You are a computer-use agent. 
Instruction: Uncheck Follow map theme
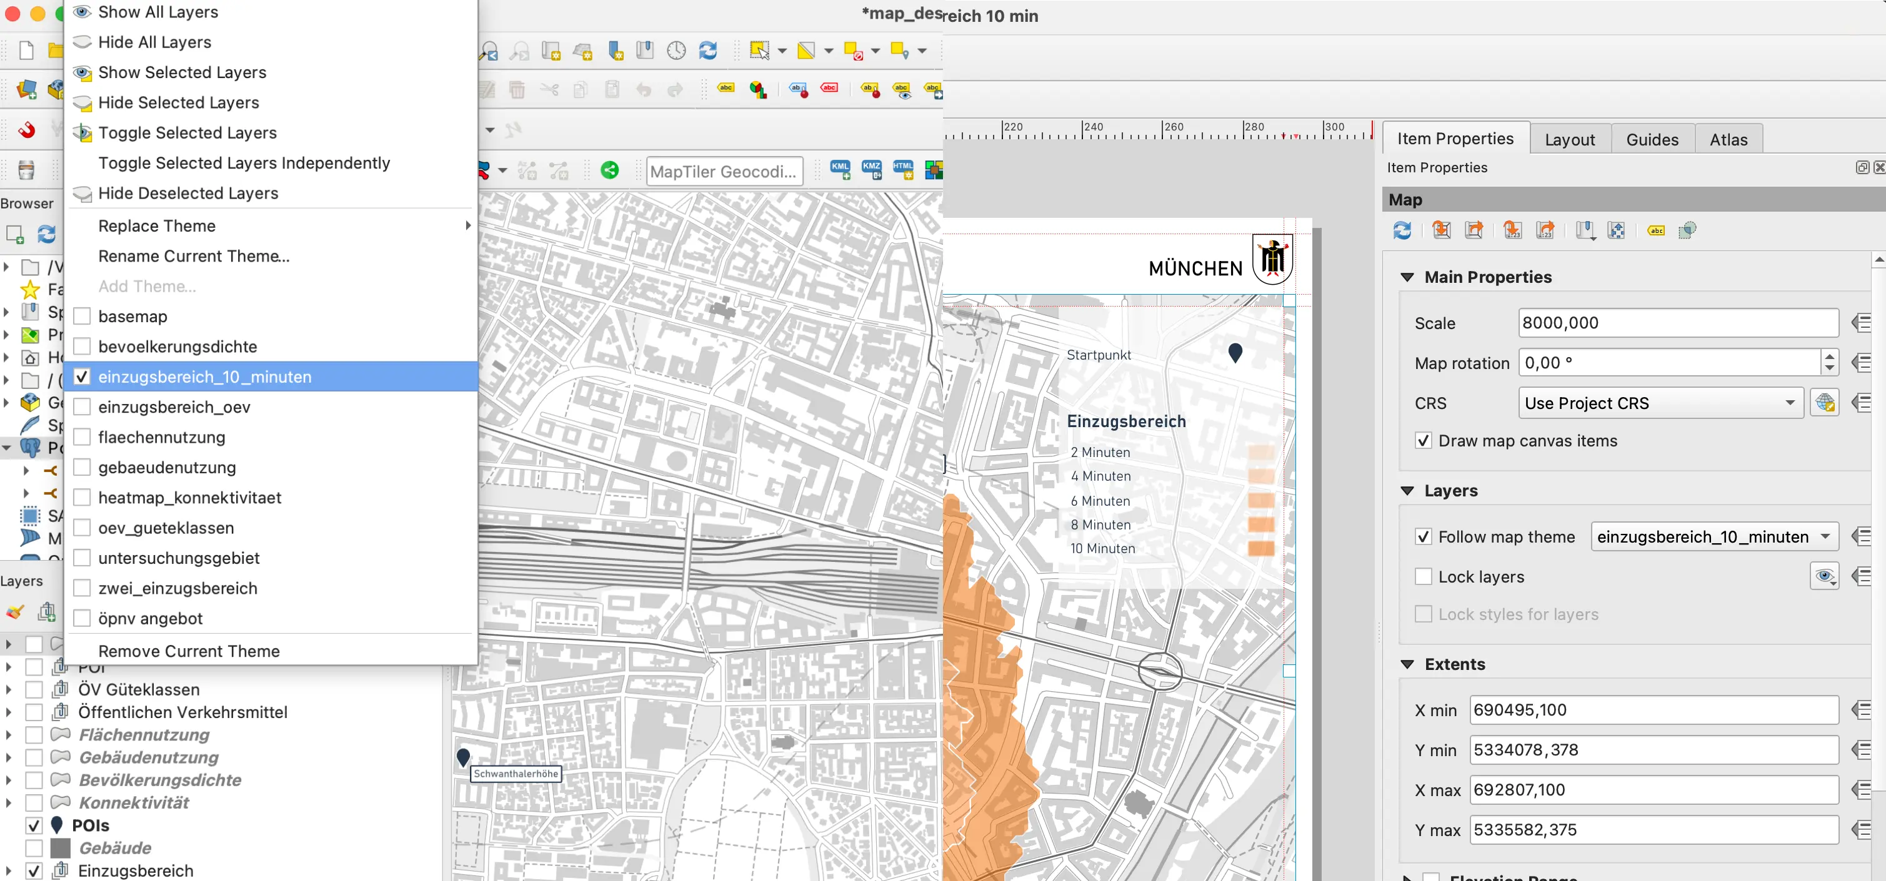(x=1422, y=537)
